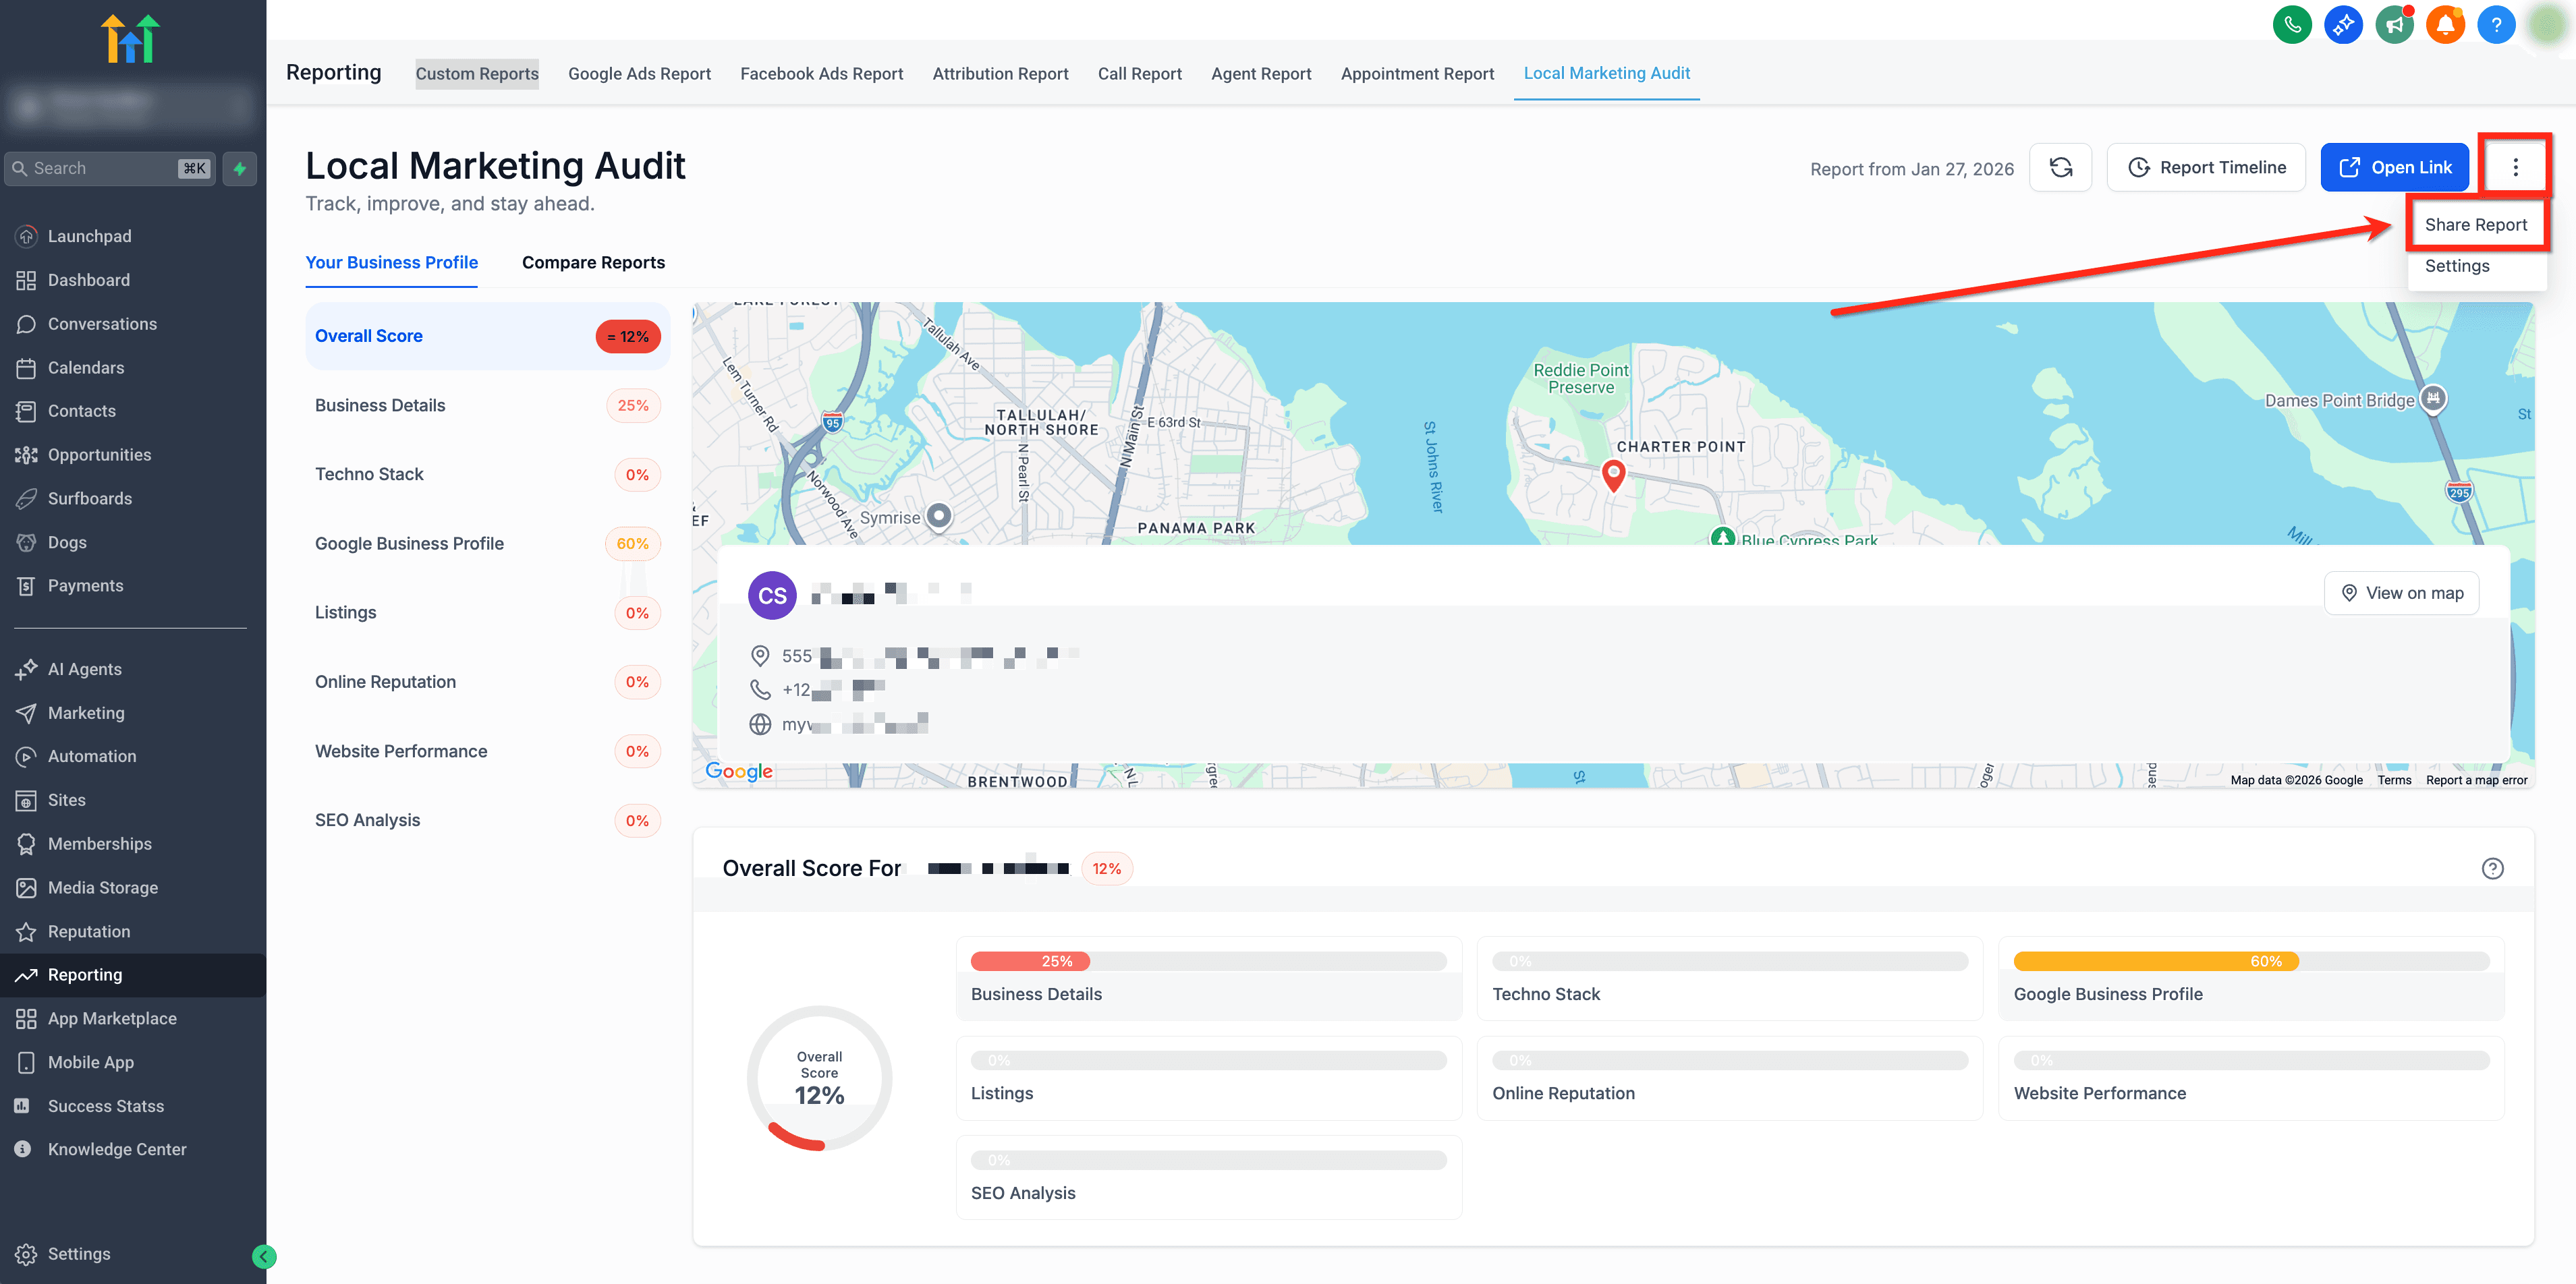Select Techno Stack in the audit list
The image size is (2576, 1284).
tap(488, 473)
